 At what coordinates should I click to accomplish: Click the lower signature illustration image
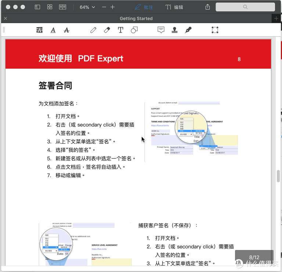coord(85,244)
